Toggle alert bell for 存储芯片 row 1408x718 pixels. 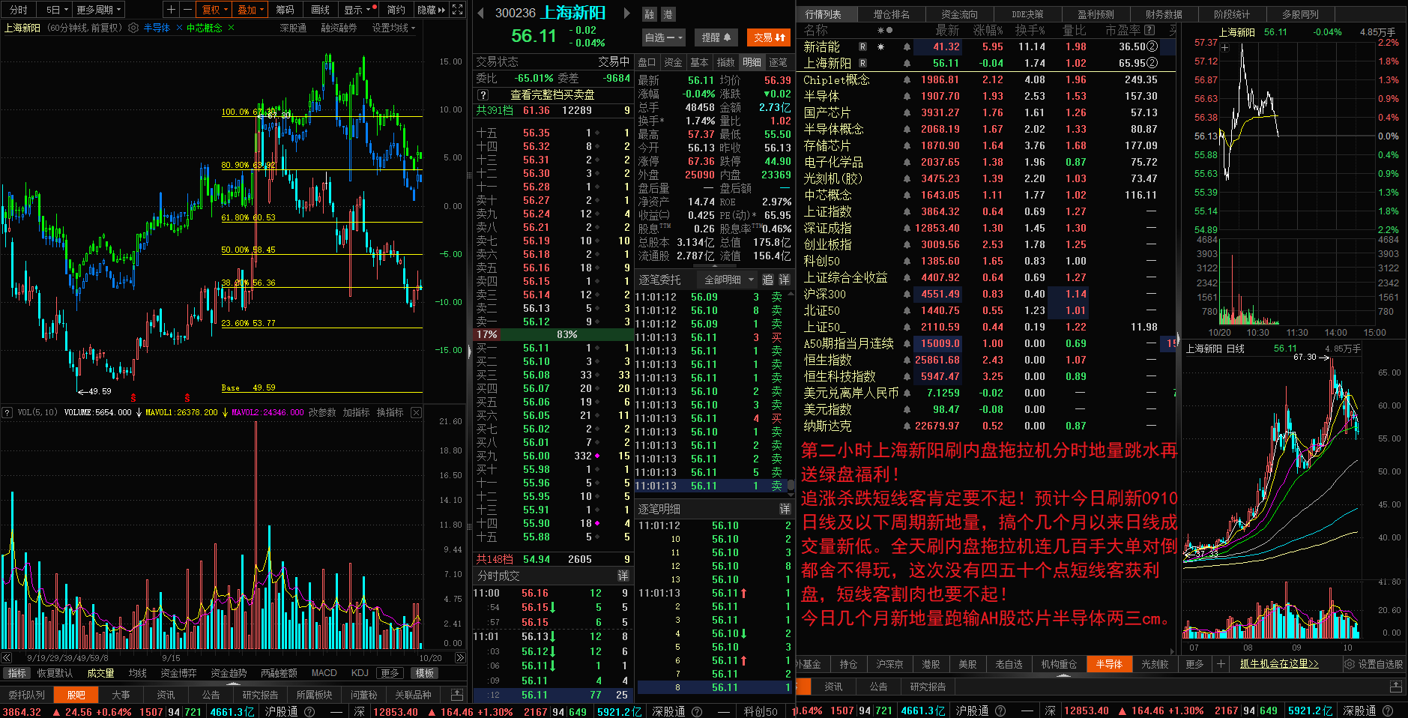(907, 145)
